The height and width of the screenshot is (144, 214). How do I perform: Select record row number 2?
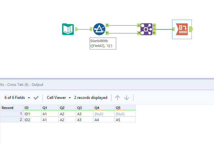[x=12, y=120]
